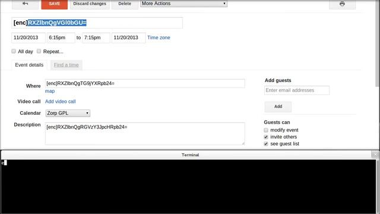Viewport: 380px width, 214px height.
Task: Toggle the All day checkbox
Action: (14, 51)
